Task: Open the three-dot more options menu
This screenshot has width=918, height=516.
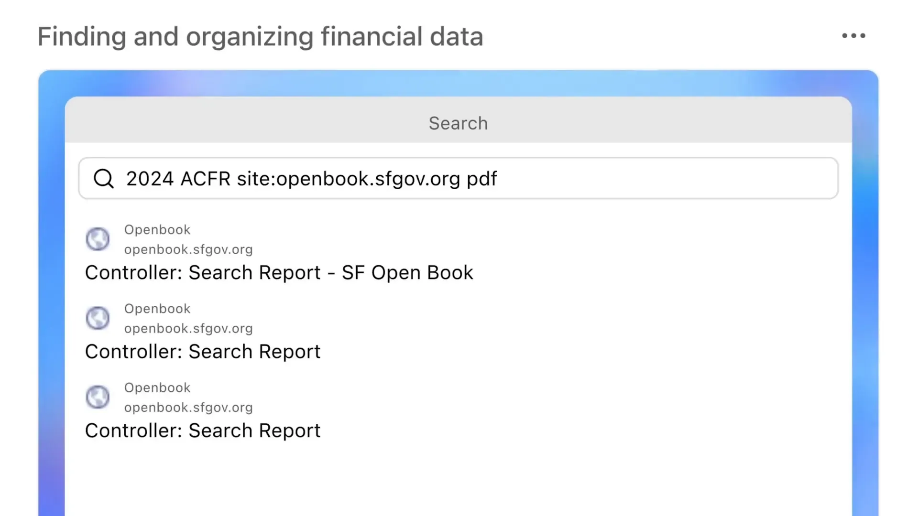Action: pos(853,36)
